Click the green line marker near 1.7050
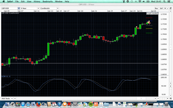The image size is (173, 108). tap(149, 33)
